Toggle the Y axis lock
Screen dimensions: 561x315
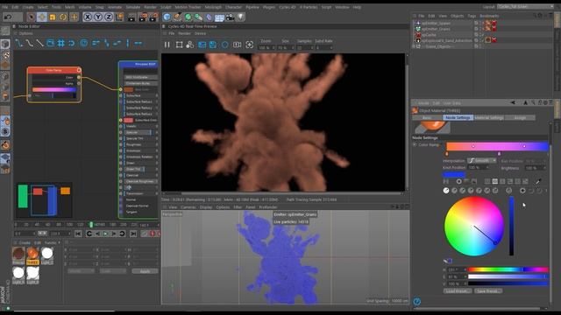point(98,17)
